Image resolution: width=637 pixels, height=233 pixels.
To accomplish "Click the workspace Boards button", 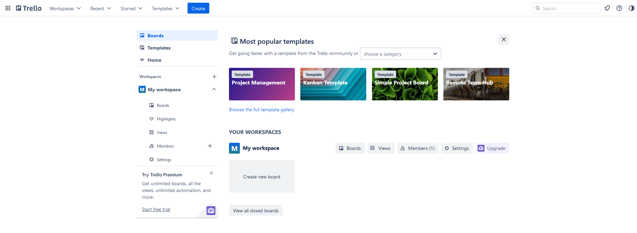I will pyautogui.click(x=350, y=148).
